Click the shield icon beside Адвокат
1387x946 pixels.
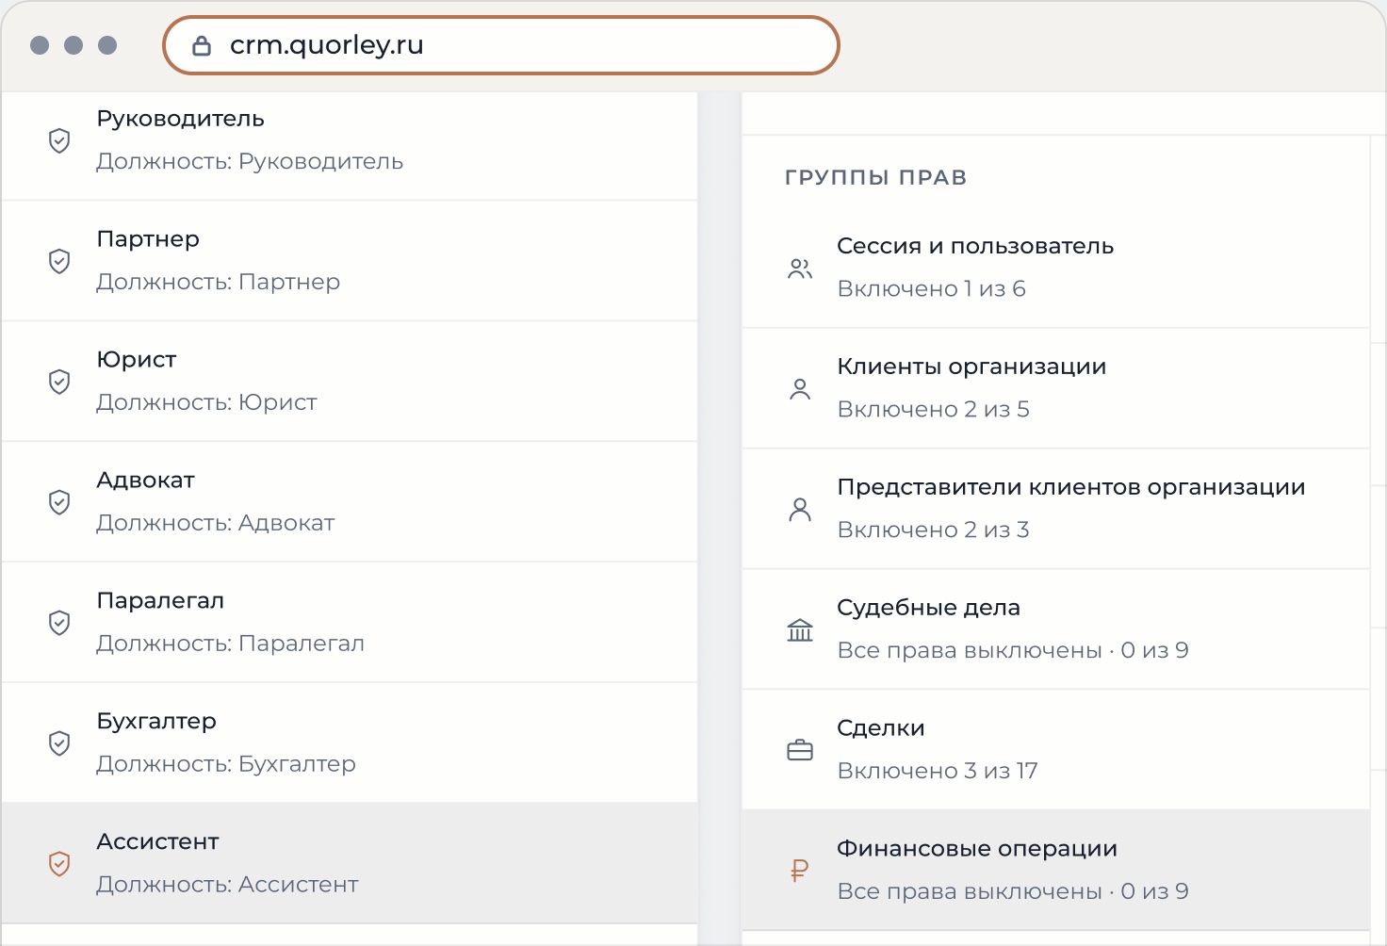59,502
